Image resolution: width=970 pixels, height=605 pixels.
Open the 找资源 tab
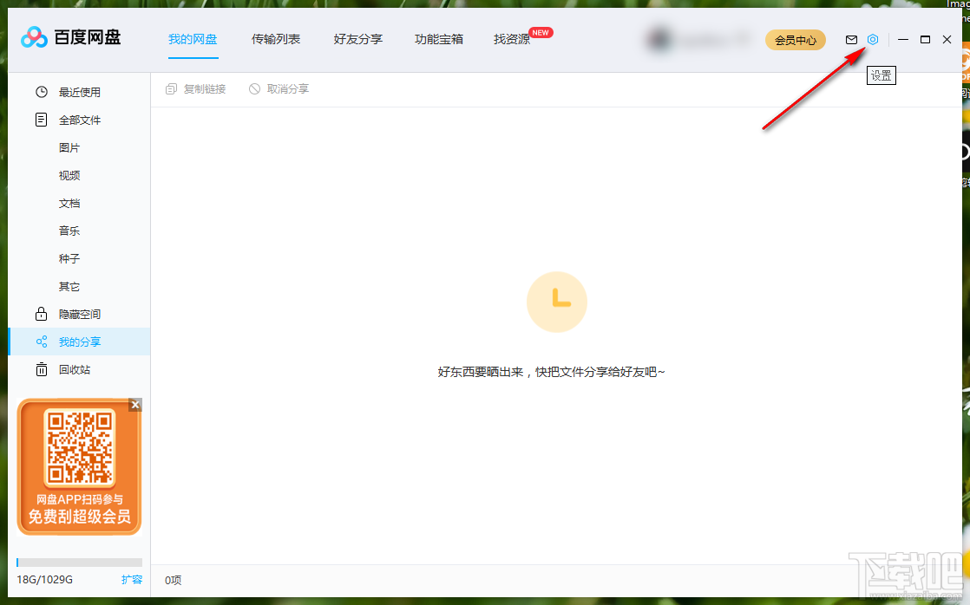click(x=512, y=40)
